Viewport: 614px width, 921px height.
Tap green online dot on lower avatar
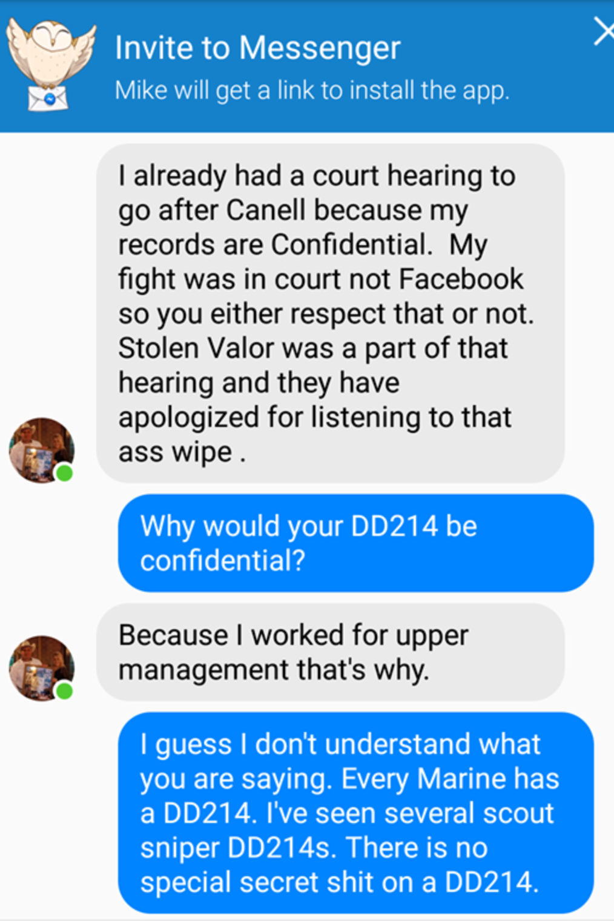pyautogui.click(x=64, y=691)
